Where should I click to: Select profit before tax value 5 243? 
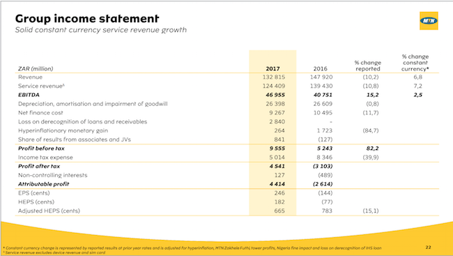click(x=325, y=149)
